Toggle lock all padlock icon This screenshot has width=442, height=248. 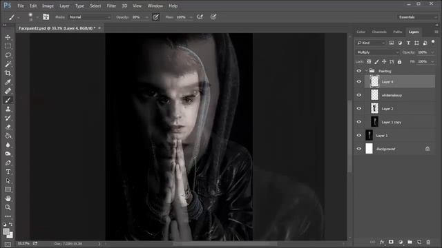pyautogui.click(x=399, y=61)
